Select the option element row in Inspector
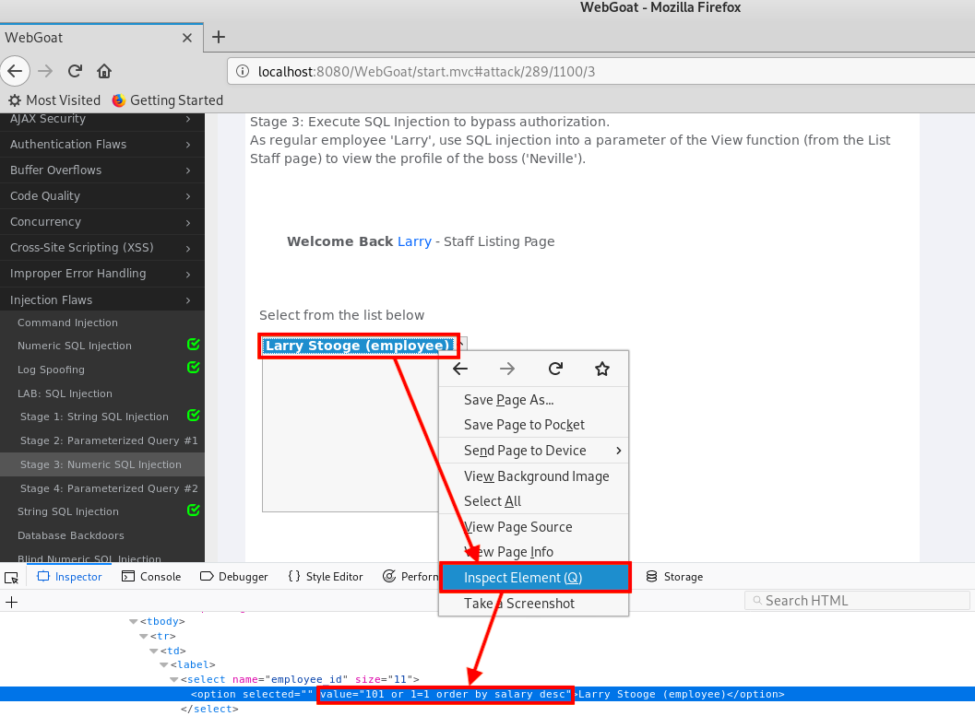The width and height of the screenshot is (975, 716). (487, 694)
